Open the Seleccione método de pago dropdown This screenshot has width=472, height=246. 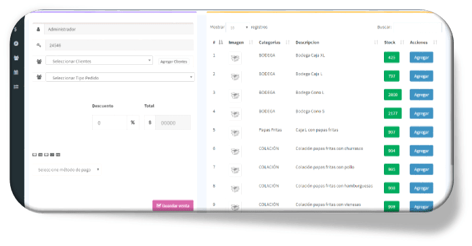[x=67, y=170]
